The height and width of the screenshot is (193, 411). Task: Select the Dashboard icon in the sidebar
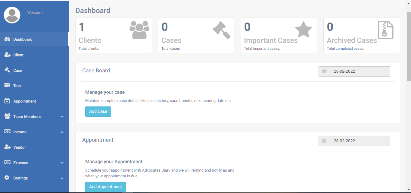pyautogui.click(x=7, y=39)
